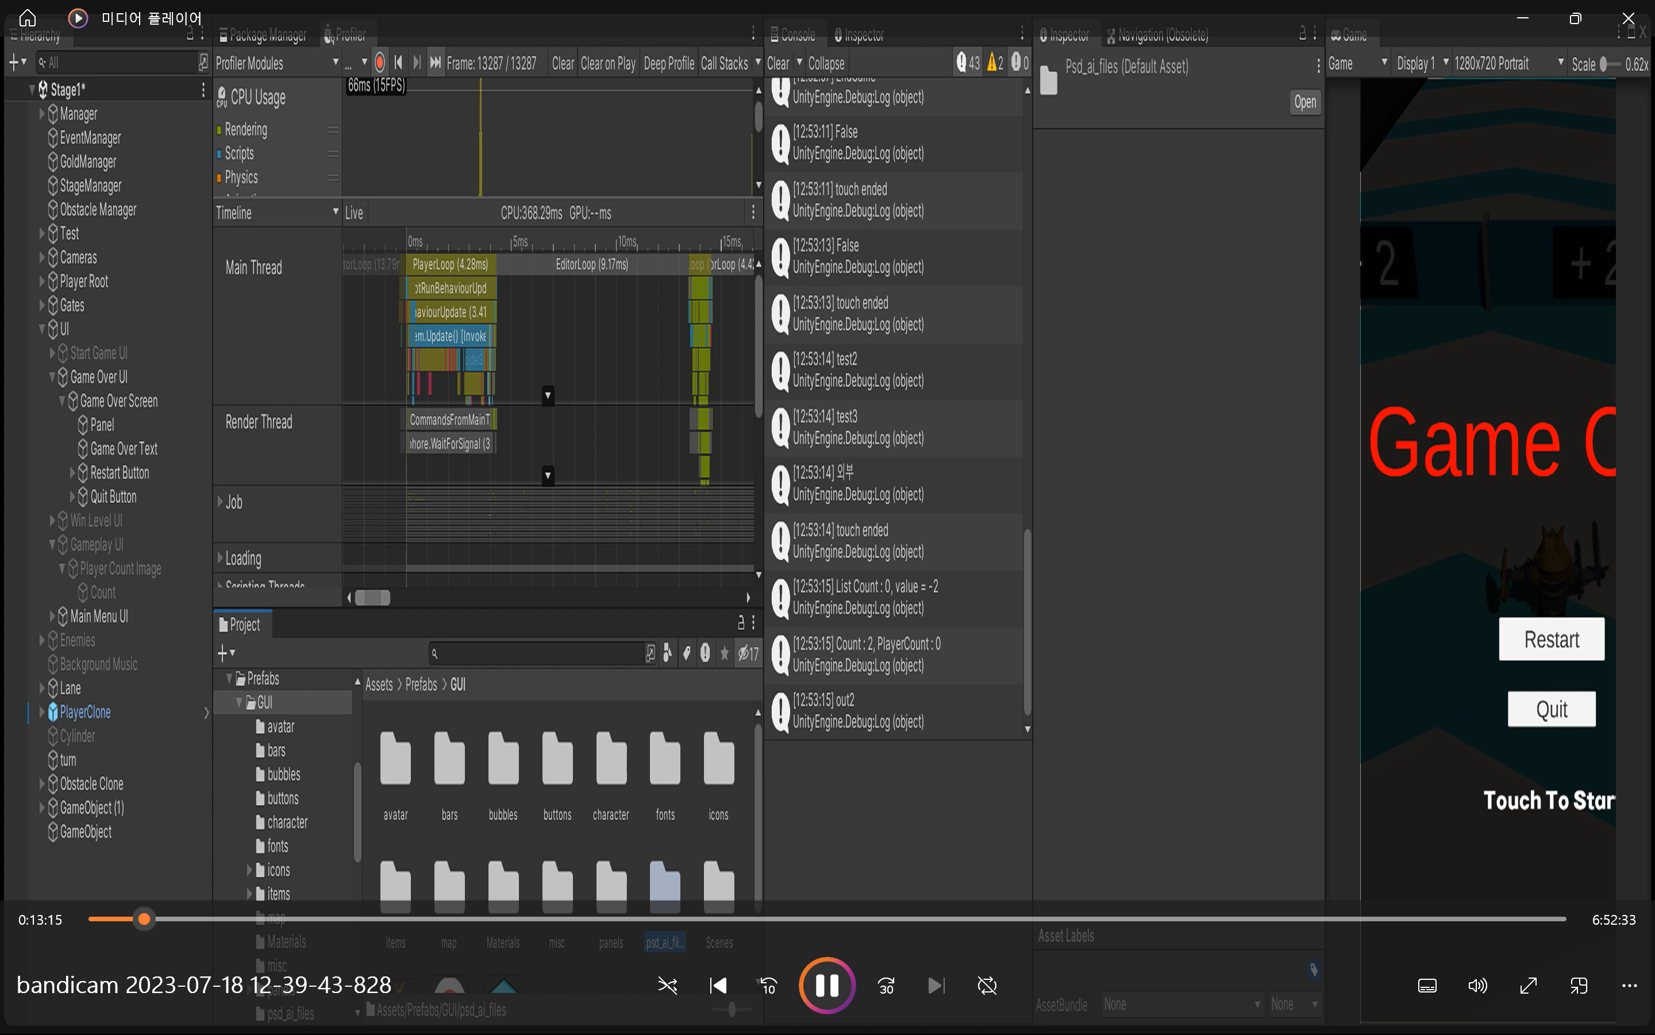This screenshot has height=1035, width=1655.
Task: Open the volume control
Action: pyautogui.click(x=1477, y=986)
